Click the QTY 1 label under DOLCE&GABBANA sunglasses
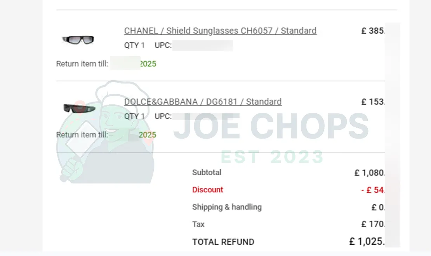This screenshot has height=256, width=431. [134, 116]
